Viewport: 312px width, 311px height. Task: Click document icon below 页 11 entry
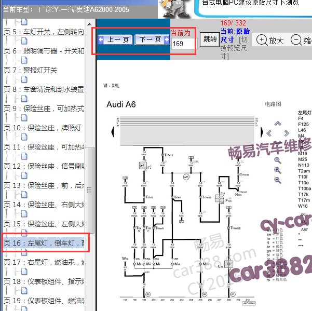pos(24,156)
